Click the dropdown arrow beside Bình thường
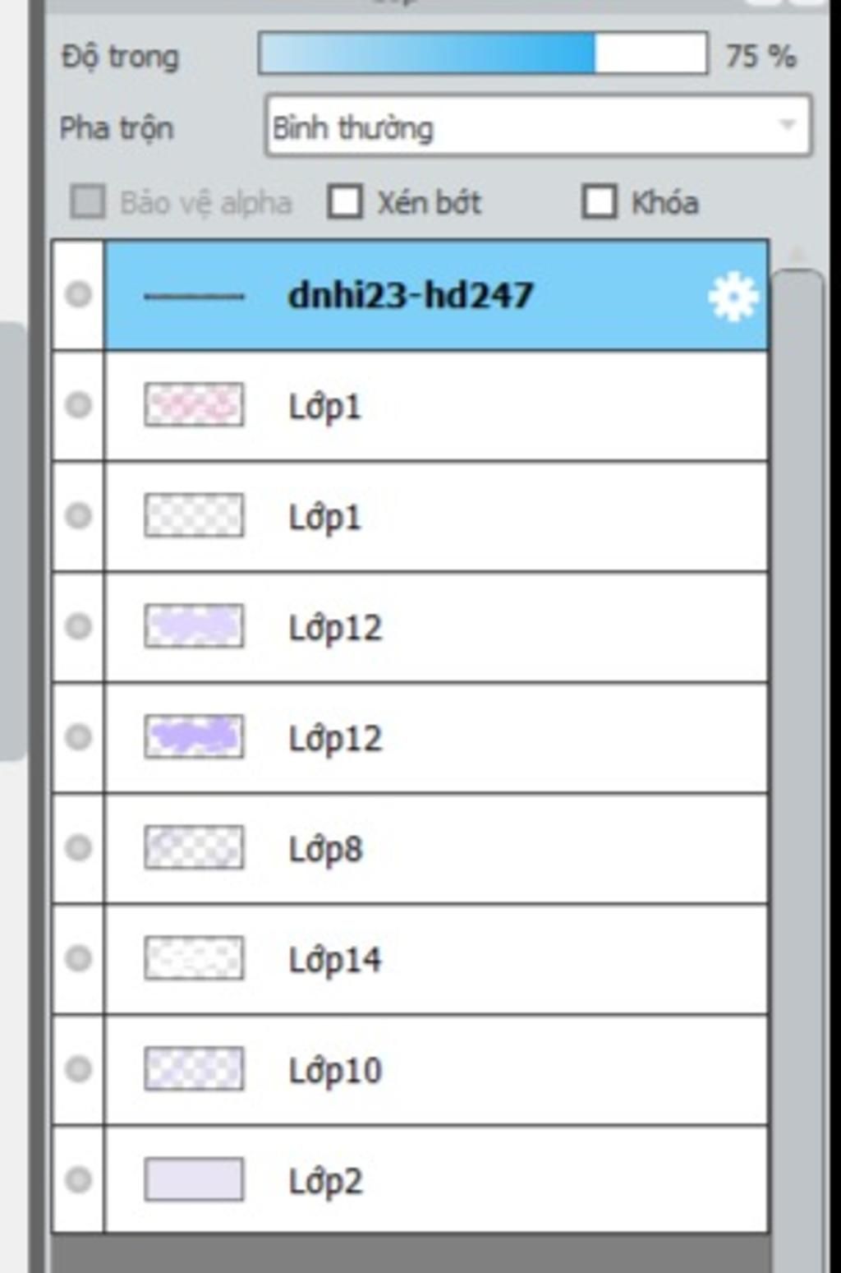 [x=787, y=126]
